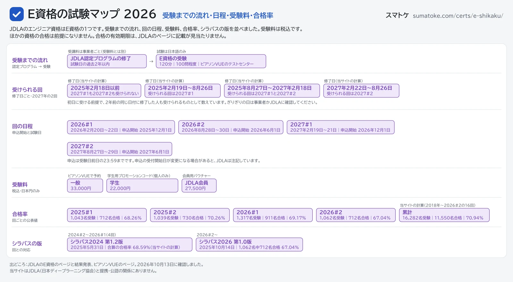Viewport: 513px width, 282px height.
Task: Select the JDLA認定プログラムの修了 box
Action: pos(107,61)
